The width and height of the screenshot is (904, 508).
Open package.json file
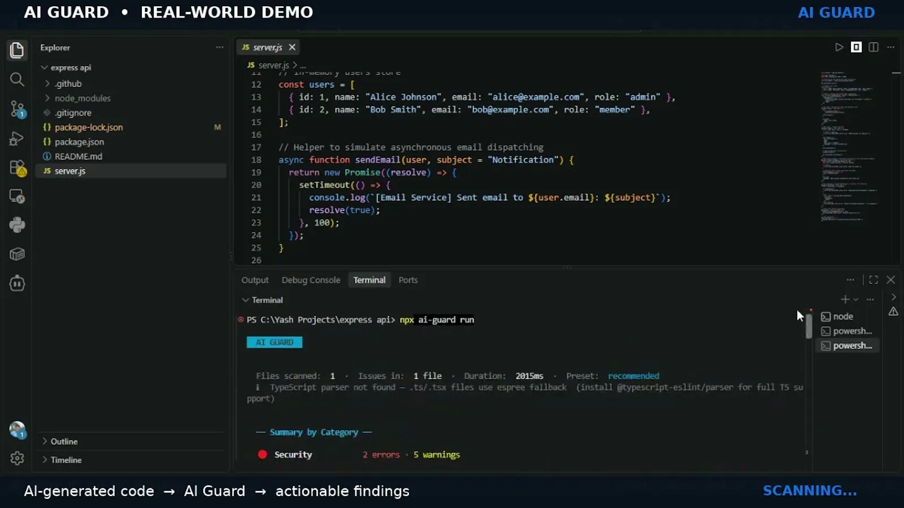click(79, 142)
